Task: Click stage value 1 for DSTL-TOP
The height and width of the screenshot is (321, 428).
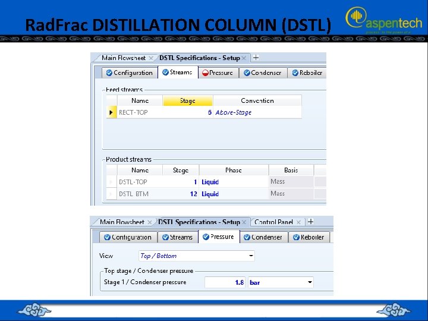Action: (x=181, y=182)
